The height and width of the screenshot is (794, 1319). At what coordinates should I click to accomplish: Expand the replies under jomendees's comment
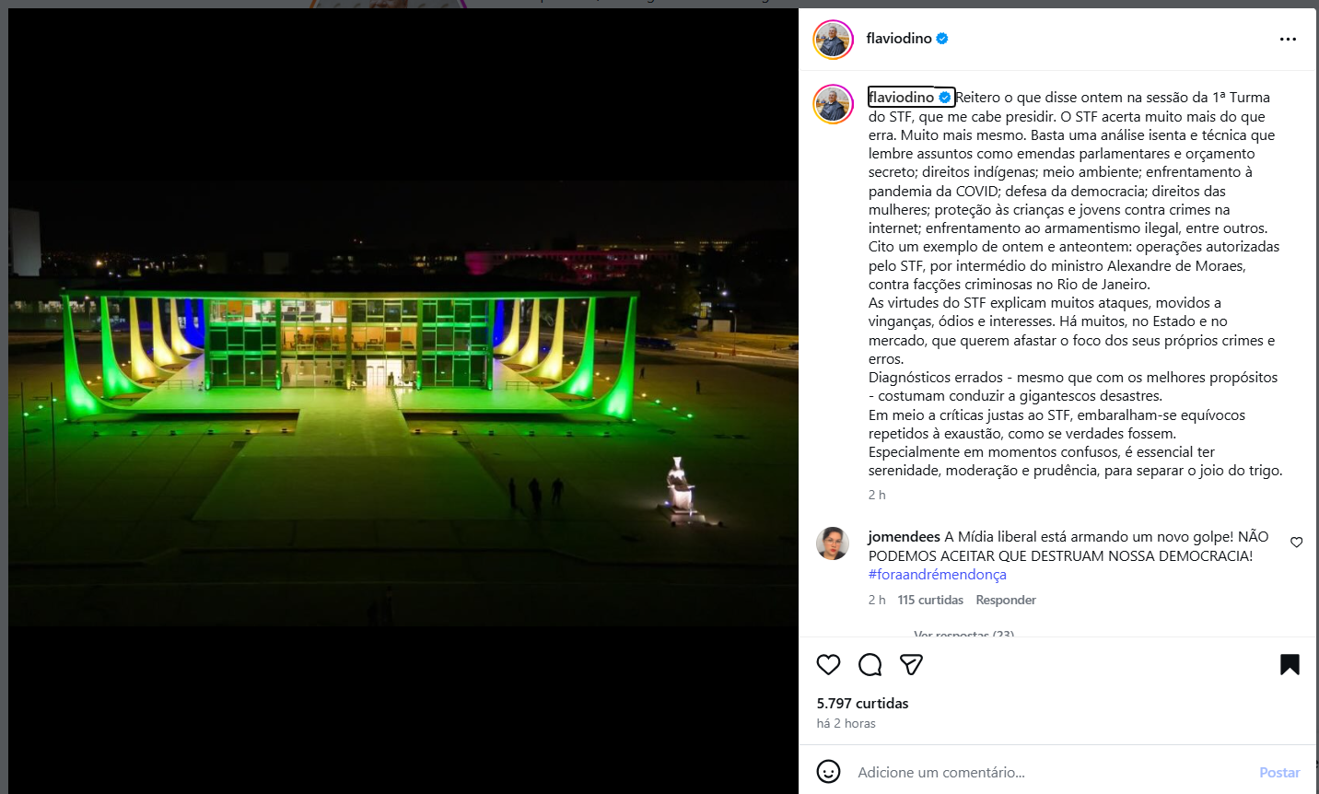(963, 634)
